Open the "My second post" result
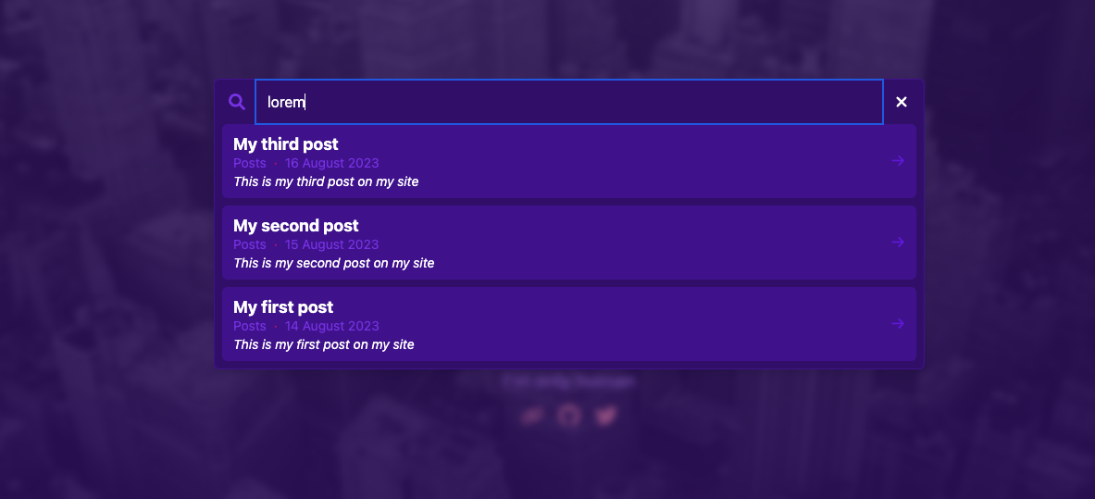The height and width of the screenshot is (499, 1095). (x=296, y=226)
